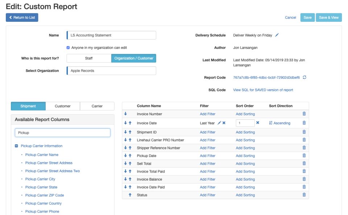Viewport: 348px width, 215px height.
Task: Select Staff as the report audience
Action: click(x=89, y=58)
